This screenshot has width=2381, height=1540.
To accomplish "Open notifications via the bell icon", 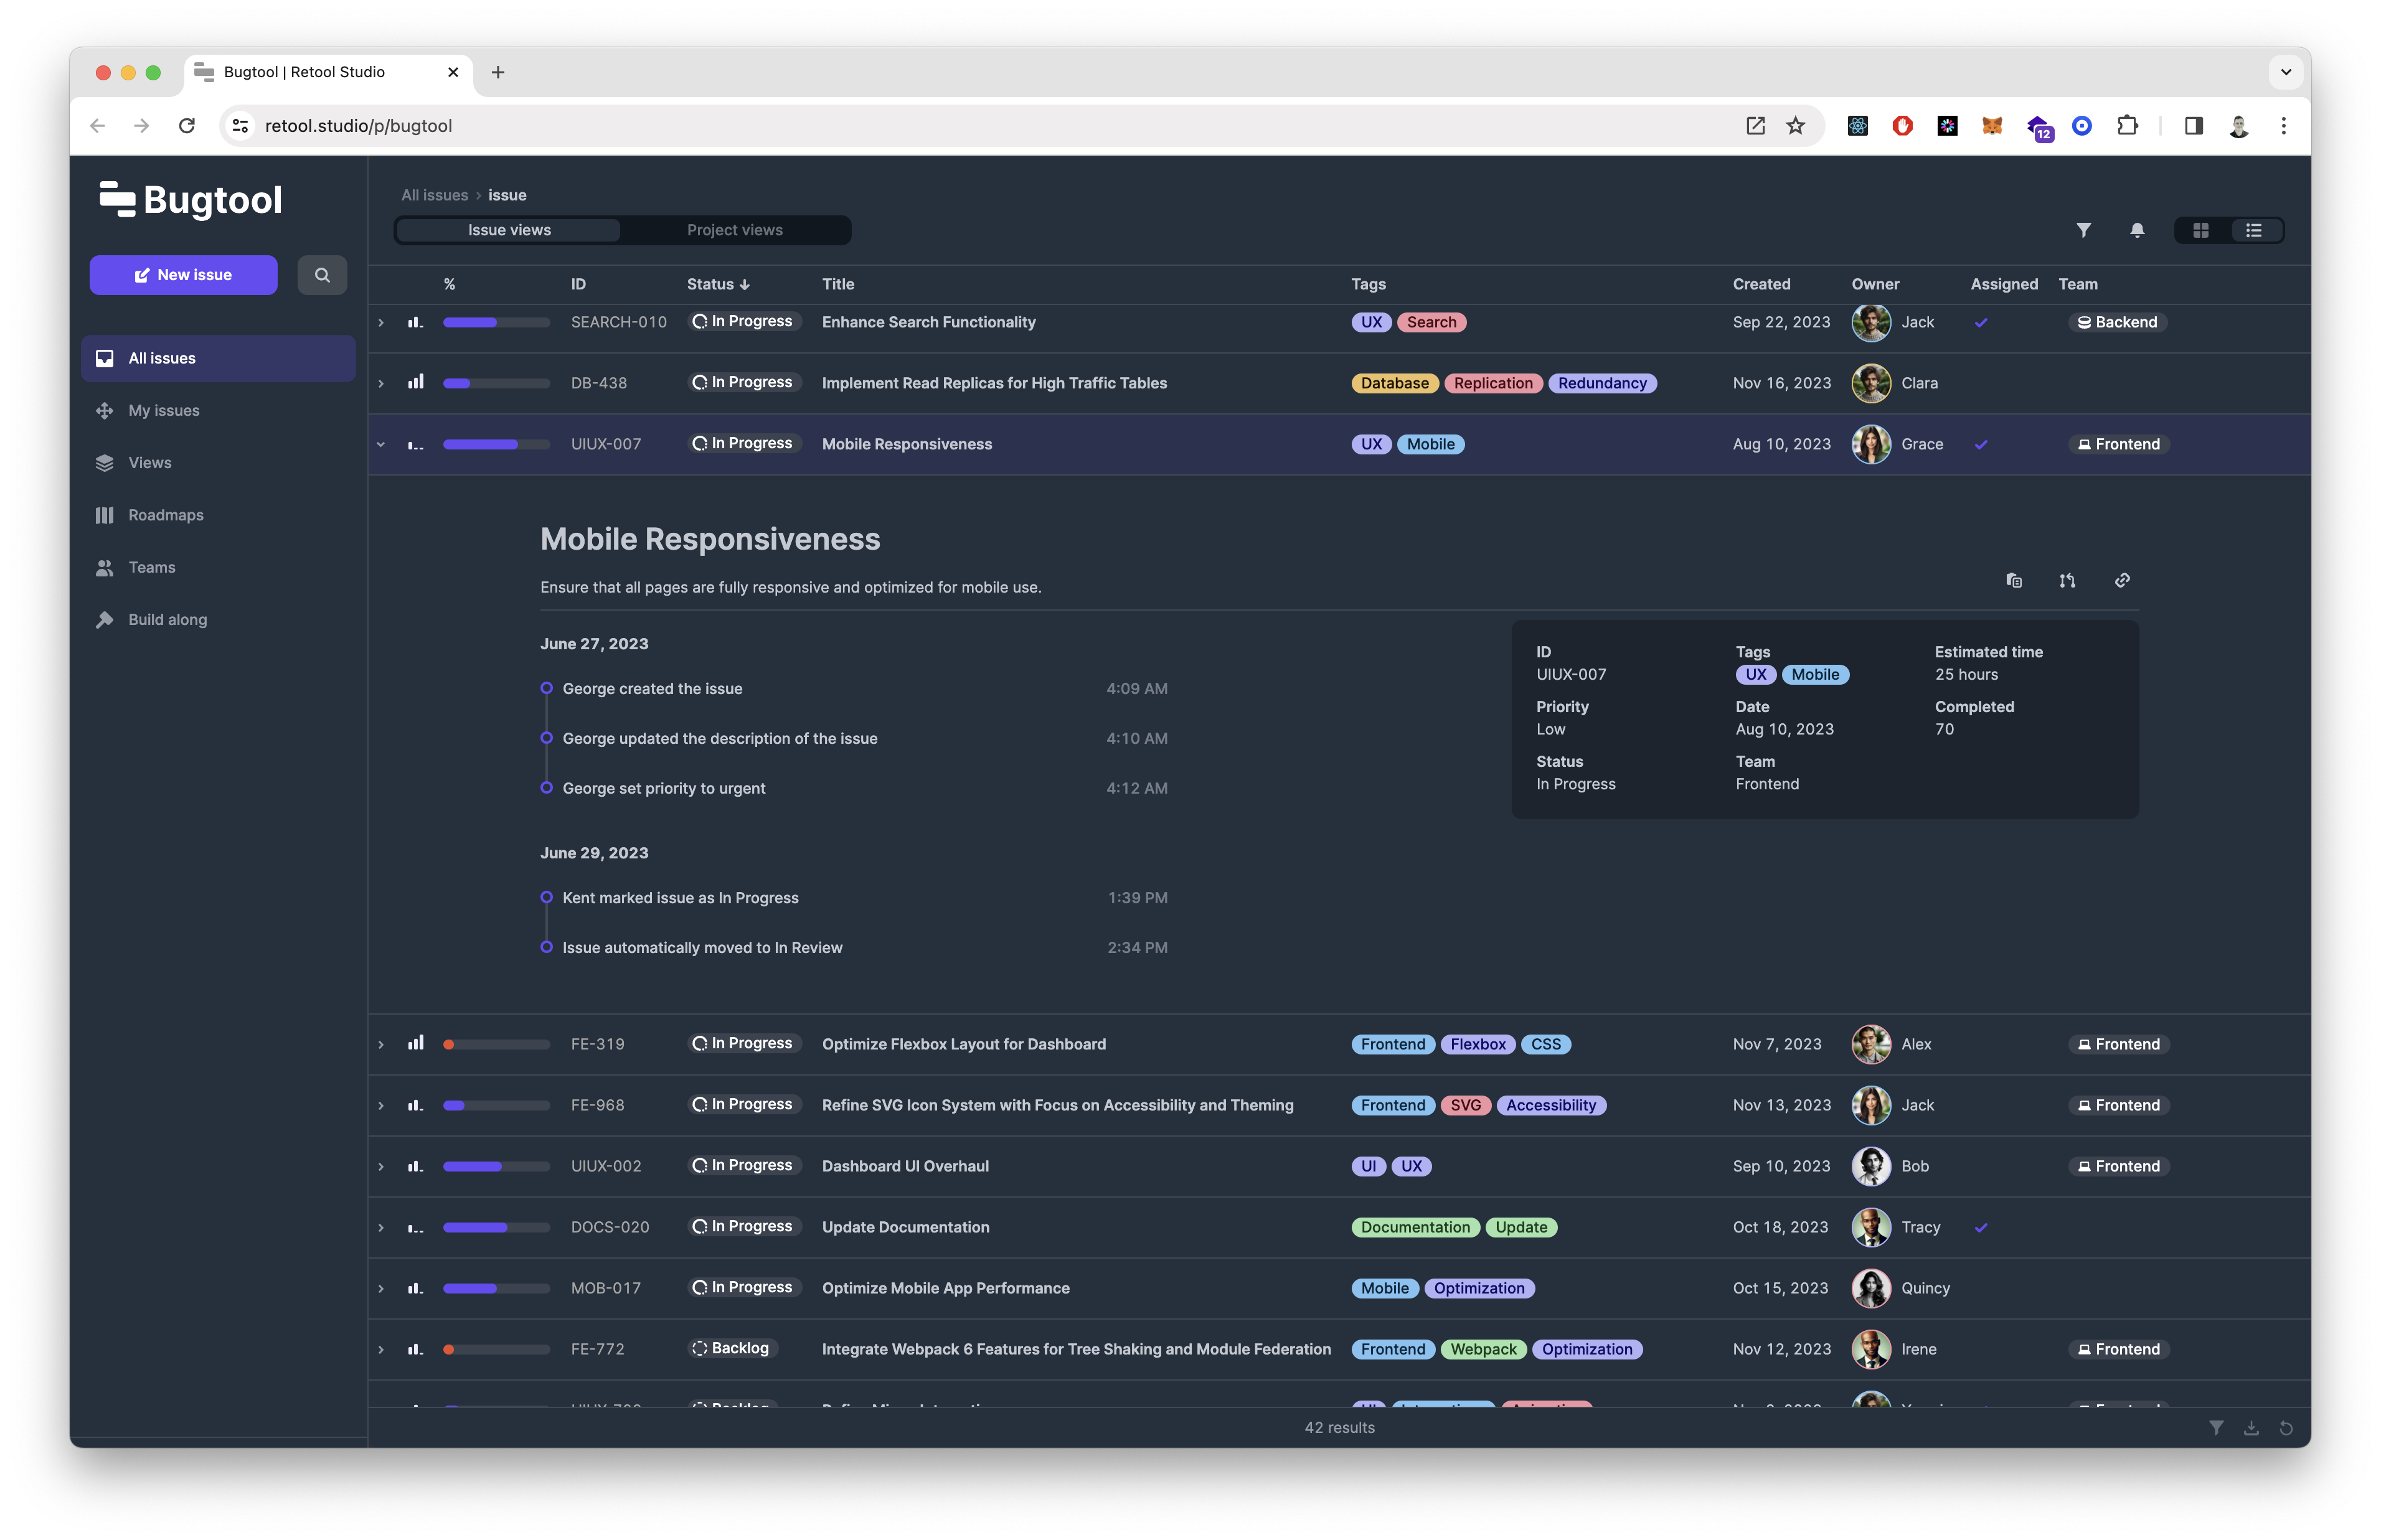I will (2137, 230).
